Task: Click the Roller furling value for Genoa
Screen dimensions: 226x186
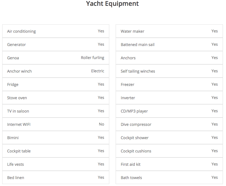Action: [93, 58]
